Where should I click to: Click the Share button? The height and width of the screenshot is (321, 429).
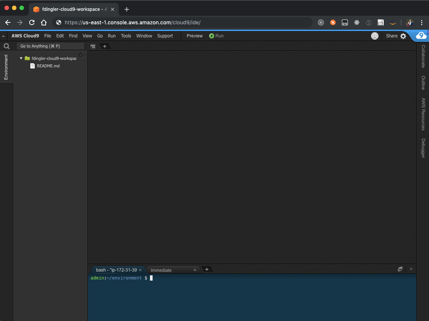[392, 36]
